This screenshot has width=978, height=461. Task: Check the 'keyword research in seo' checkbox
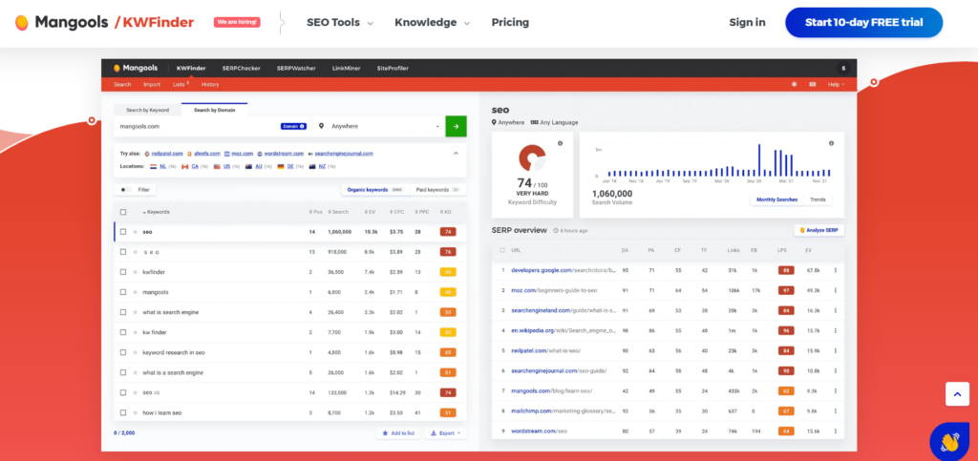tap(123, 352)
